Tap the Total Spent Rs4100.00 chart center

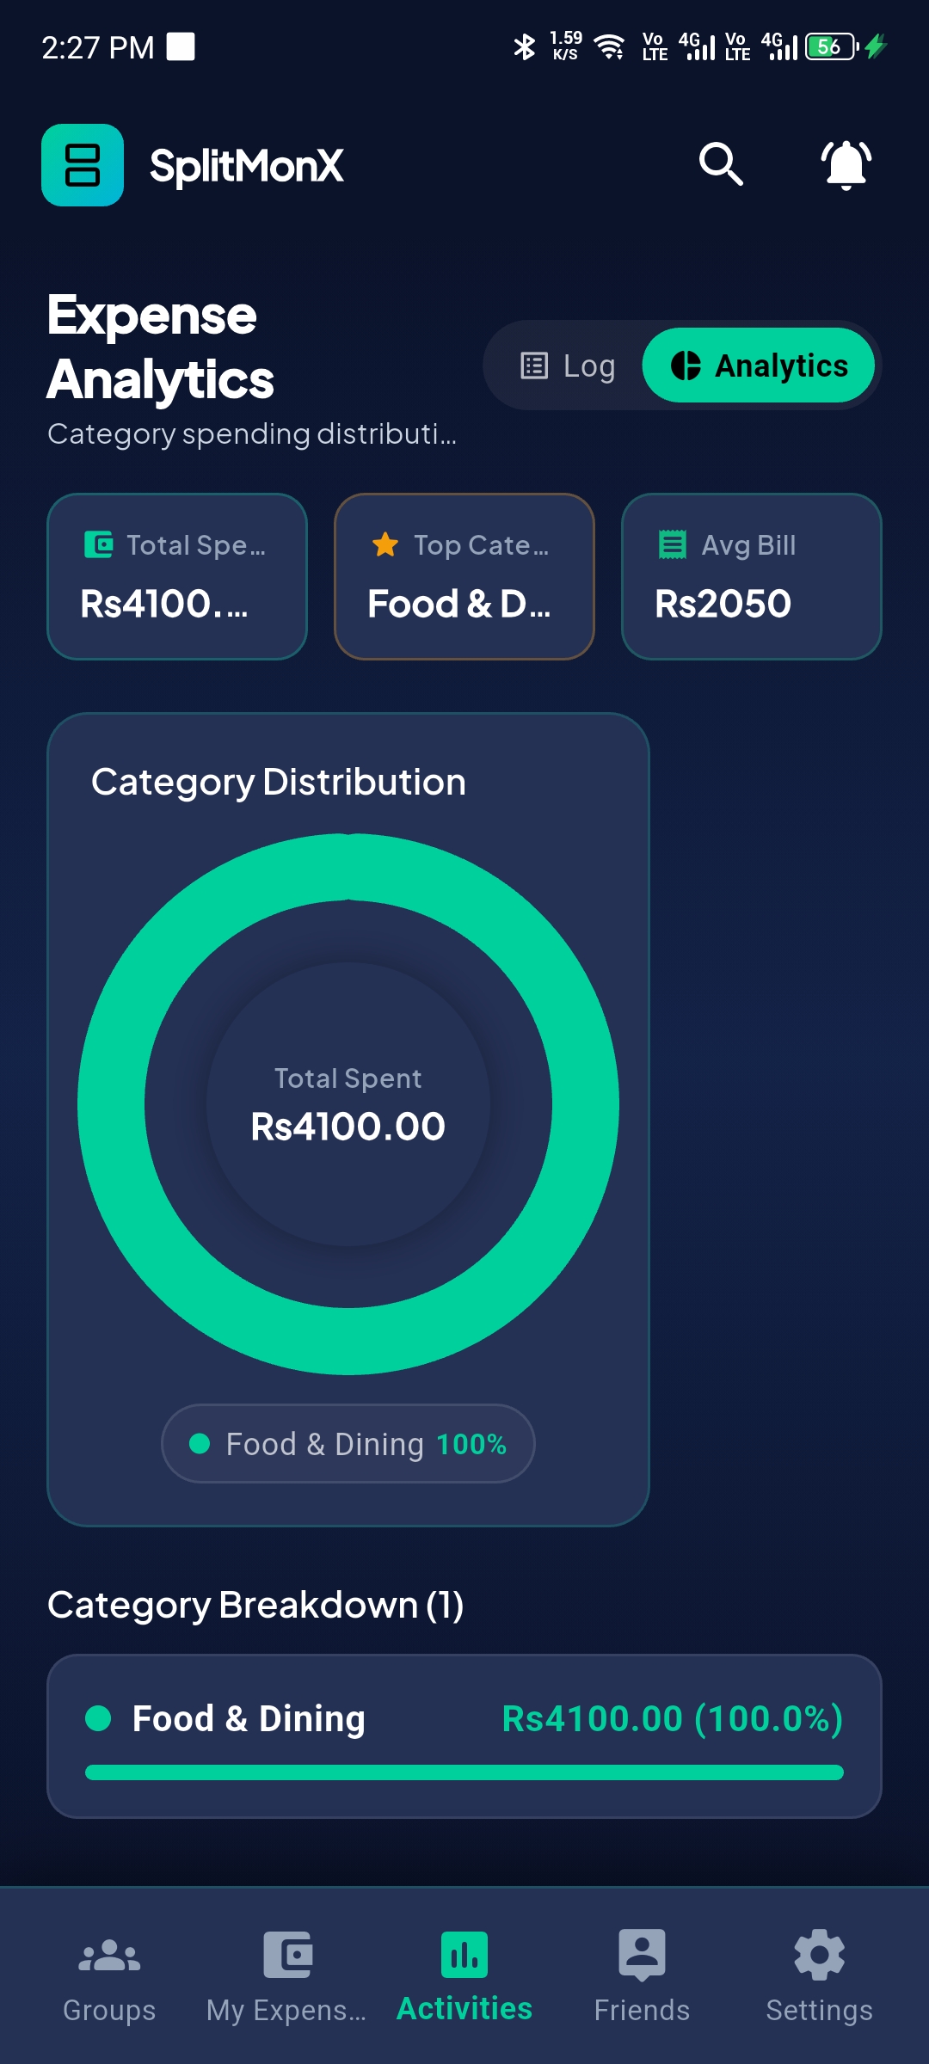coord(348,1104)
